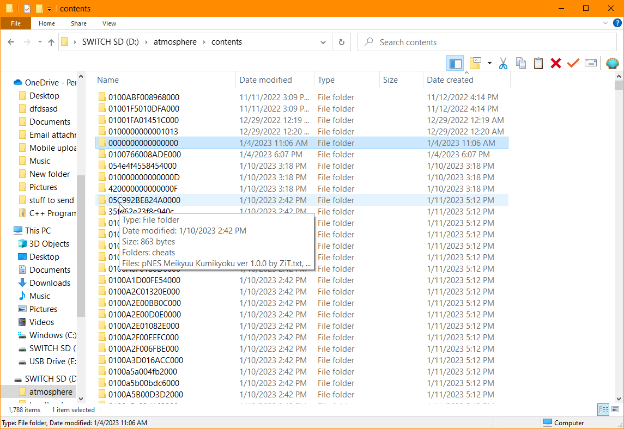Open the address bar history dropdown
Screen dimensions: 624x429
tap(323, 42)
